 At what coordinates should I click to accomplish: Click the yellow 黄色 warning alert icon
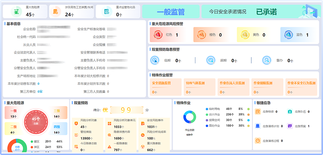coord(245,35)
